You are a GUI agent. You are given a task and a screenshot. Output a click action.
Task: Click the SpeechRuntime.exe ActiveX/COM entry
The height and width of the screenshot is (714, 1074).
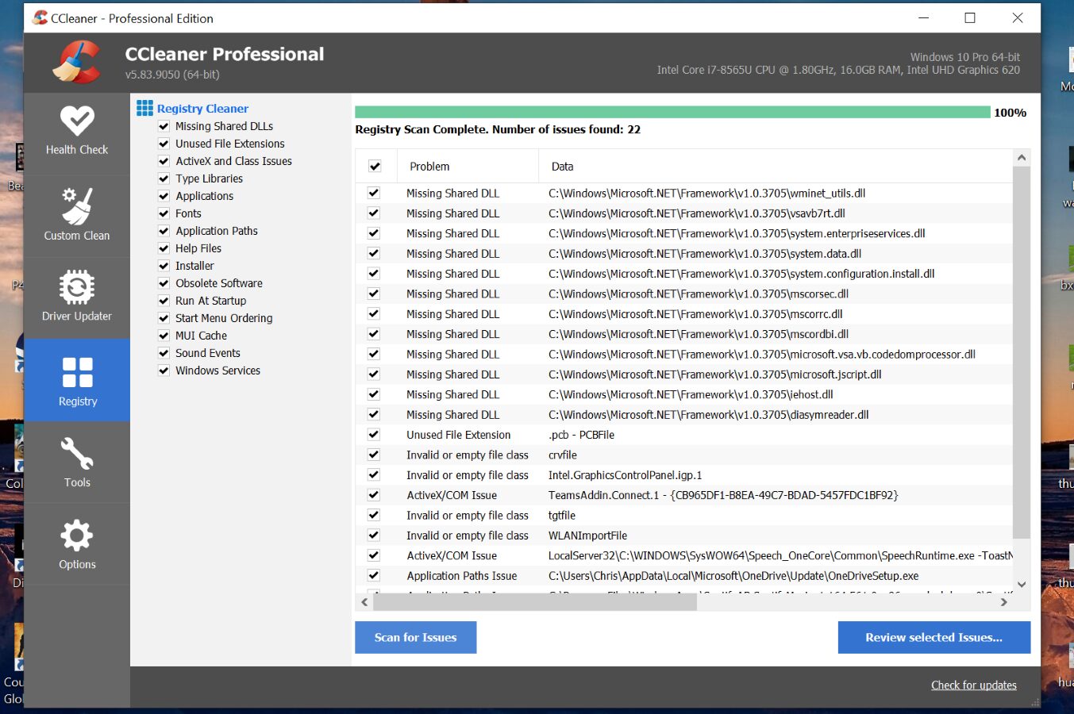point(780,556)
